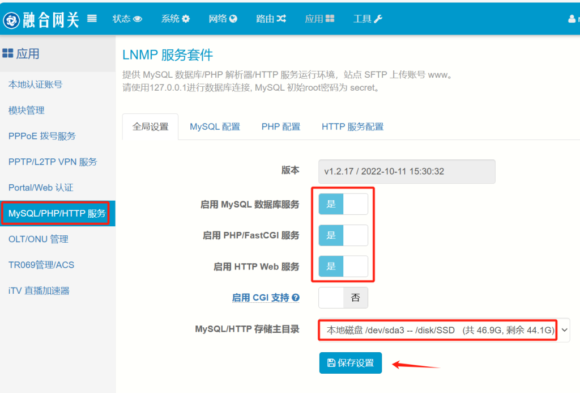The image size is (580, 393).
Task: Toggle 启用 PHP/FastCGI 服务 switch
Action: coord(343,235)
